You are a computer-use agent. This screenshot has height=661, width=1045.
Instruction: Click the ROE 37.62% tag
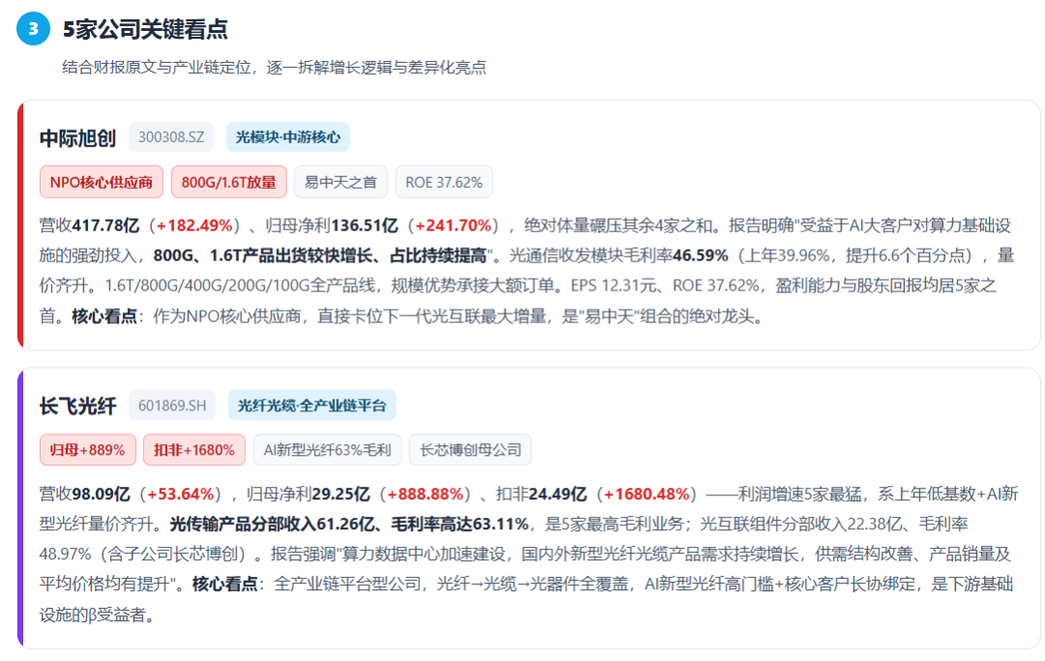point(444,182)
